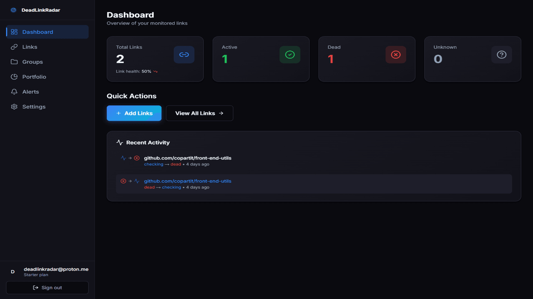Click the red link health trend arrow
Image resolution: width=533 pixels, height=299 pixels.
pos(155,71)
